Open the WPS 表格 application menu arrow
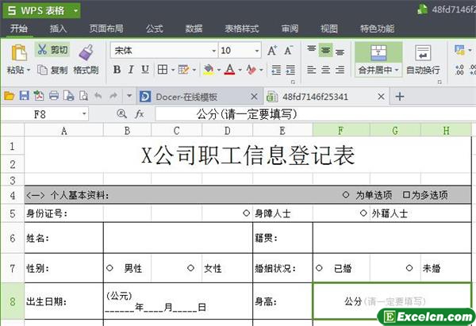This screenshot has height=326, width=476. (76, 11)
